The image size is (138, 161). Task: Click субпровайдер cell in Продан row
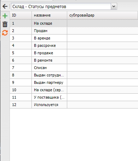coord(103,31)
